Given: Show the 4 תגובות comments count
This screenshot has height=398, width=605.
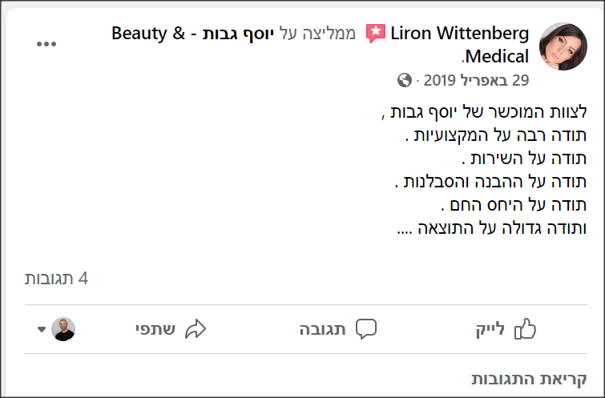Looking at the screenshot, I should [x=56, y=279].
